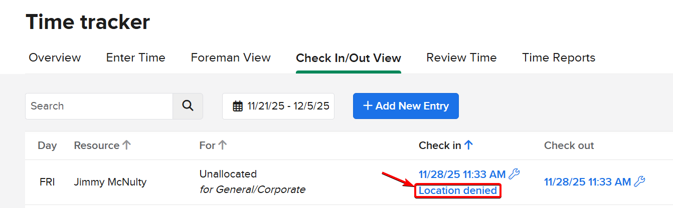Sort by Resource column arrow
673x208 pixels.
pos(126,145)
